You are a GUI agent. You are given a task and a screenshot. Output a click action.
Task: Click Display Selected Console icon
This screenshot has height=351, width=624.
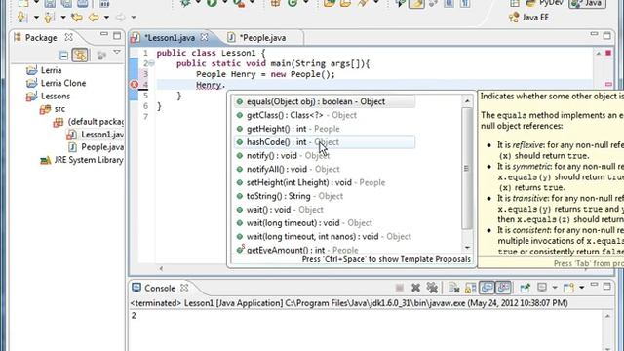[x=542, y=287]
